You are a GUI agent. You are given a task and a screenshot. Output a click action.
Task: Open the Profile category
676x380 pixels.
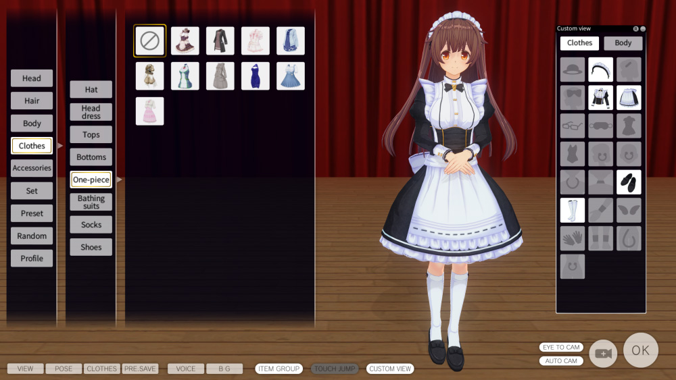[x=32, y=259]
